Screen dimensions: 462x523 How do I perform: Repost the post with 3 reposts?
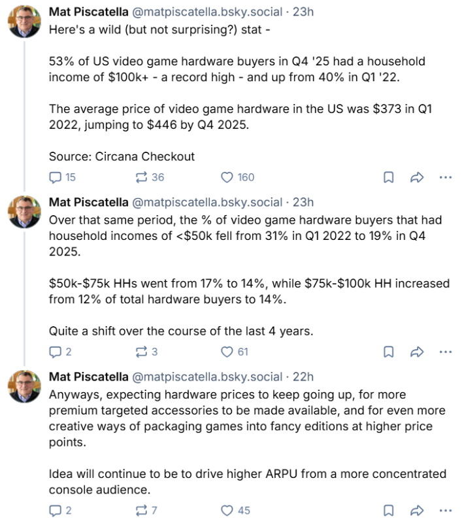(x=140, y=352)
